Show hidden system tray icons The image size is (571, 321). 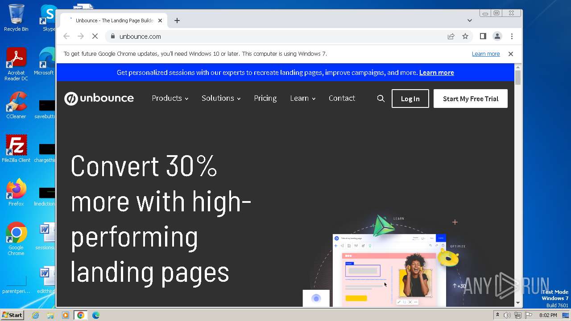click(x=497, y=315)
